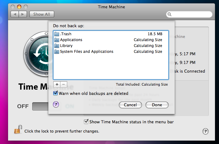Click Done to confirm exclusions
The height and width of the screenshot is (144, 219).
157,105
